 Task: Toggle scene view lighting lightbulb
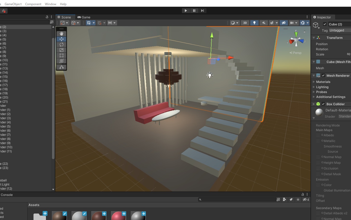(x=254, y=23)
